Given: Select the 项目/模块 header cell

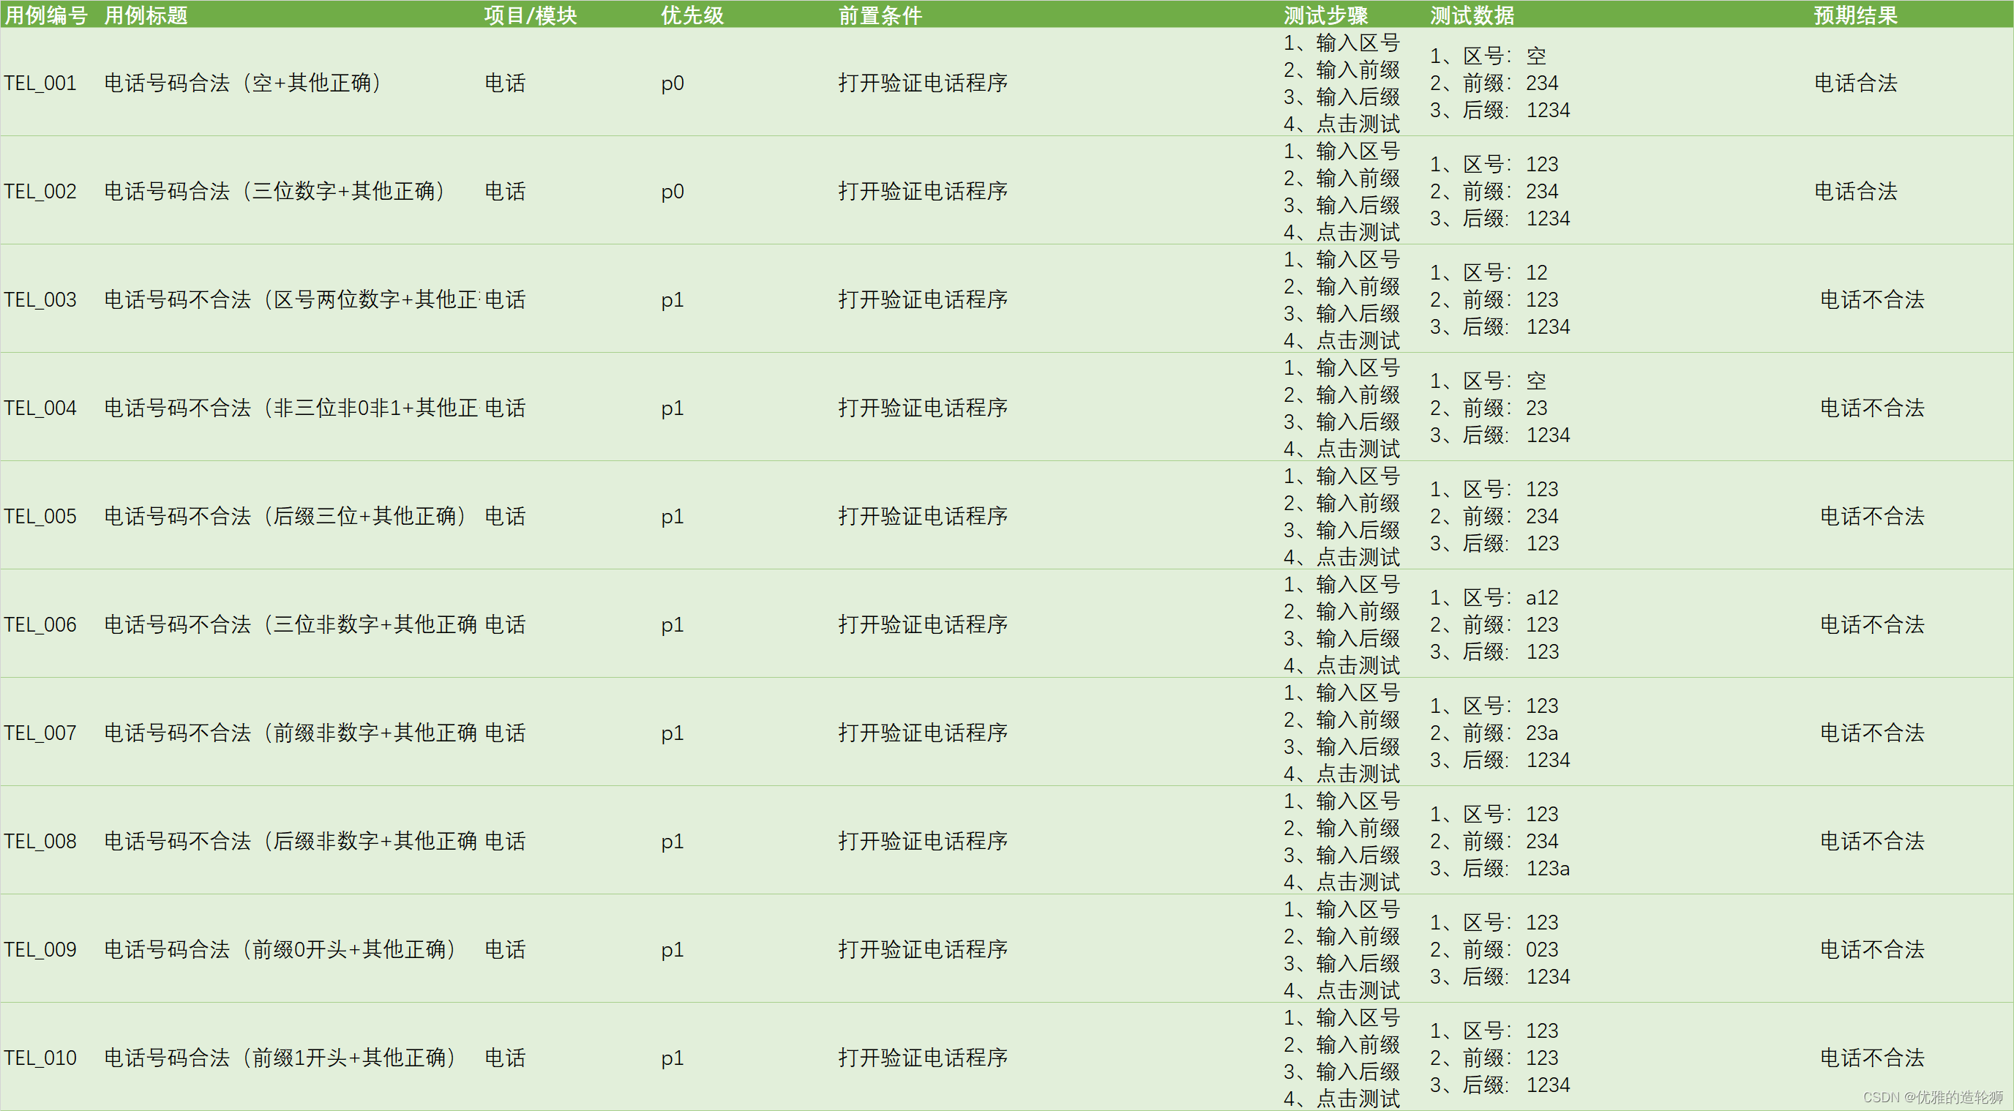Looking at the screenshot, I should click(x=529, y=15).
